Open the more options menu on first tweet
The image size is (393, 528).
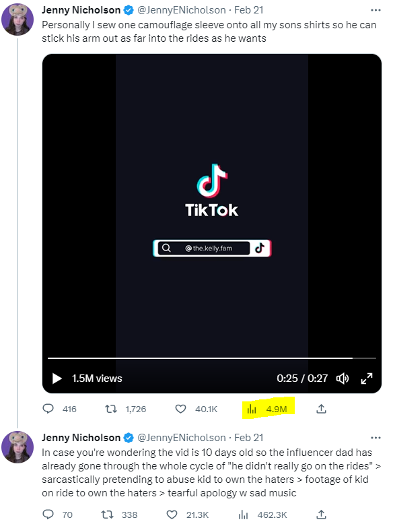click(376, 10)
